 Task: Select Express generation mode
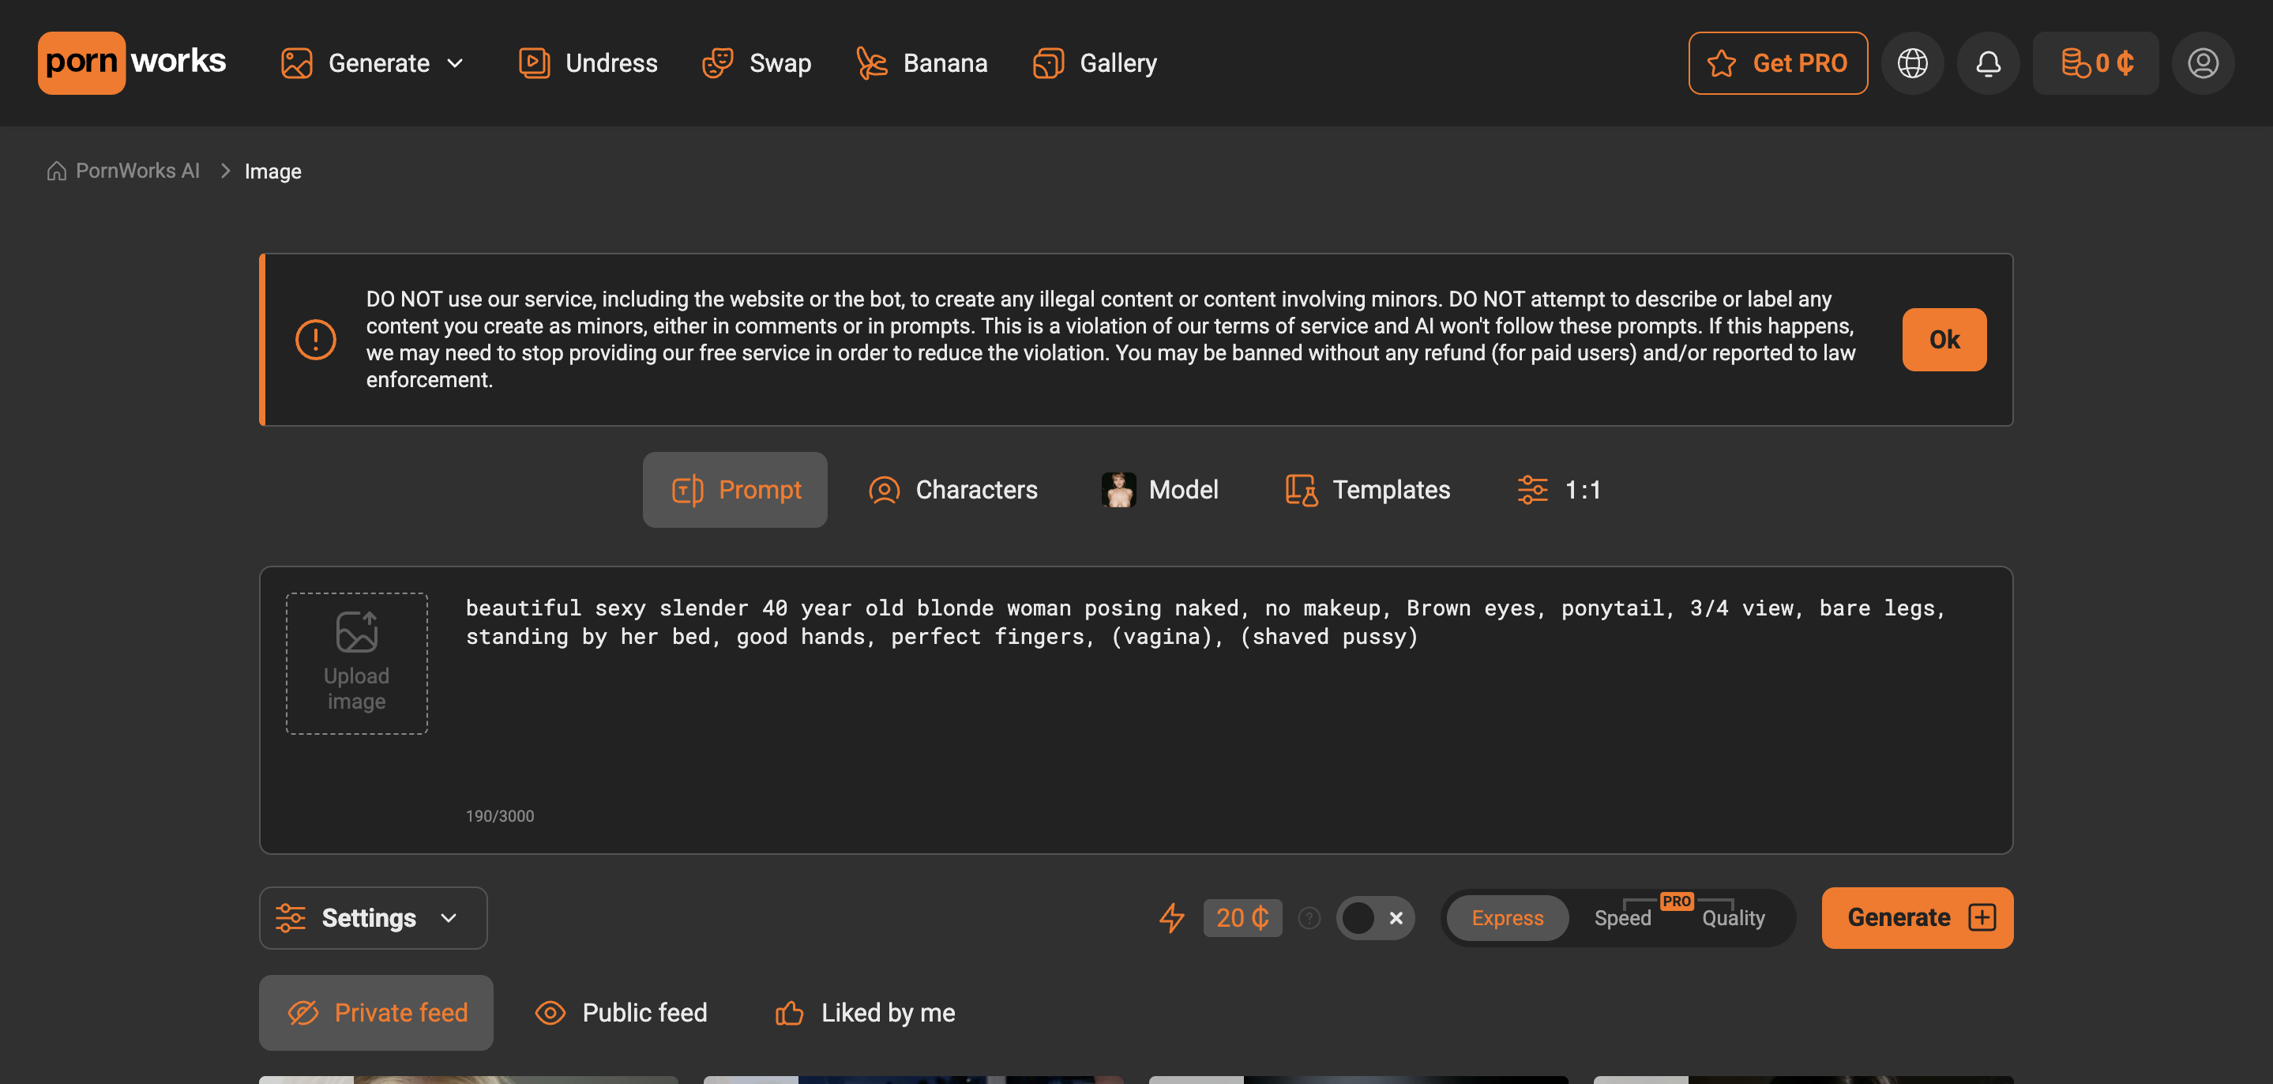1507,918
